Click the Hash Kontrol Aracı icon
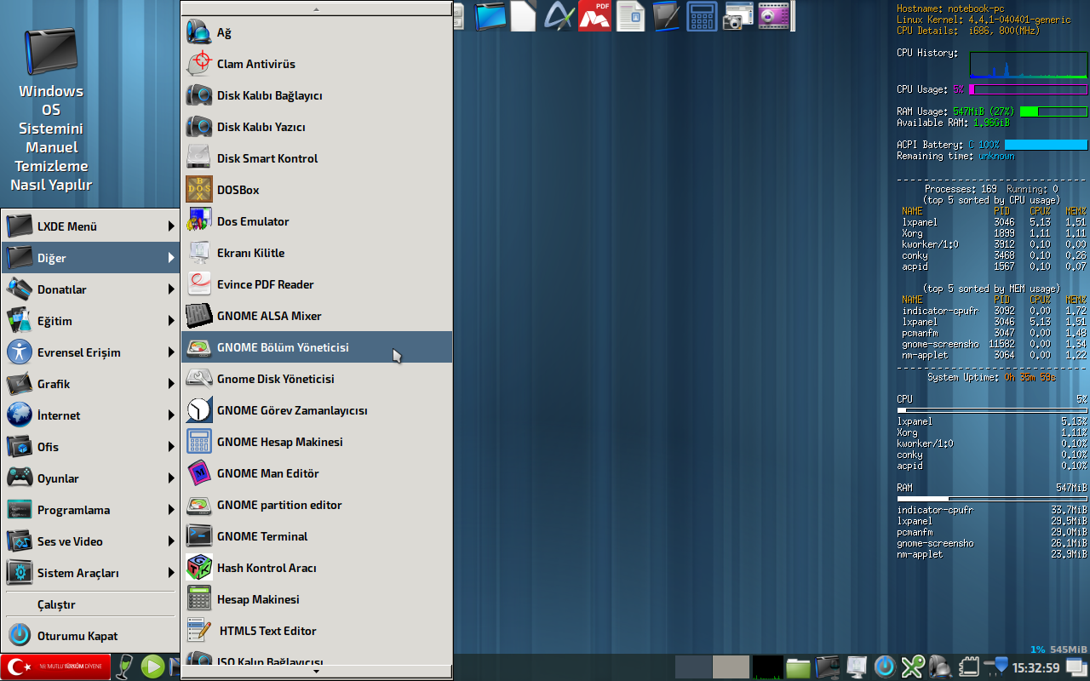1090x681 pixels. click(199, 568)
